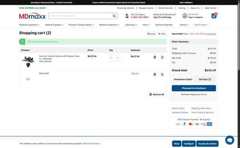
Task: Open the Catalog link
Action: pos(181,8)
